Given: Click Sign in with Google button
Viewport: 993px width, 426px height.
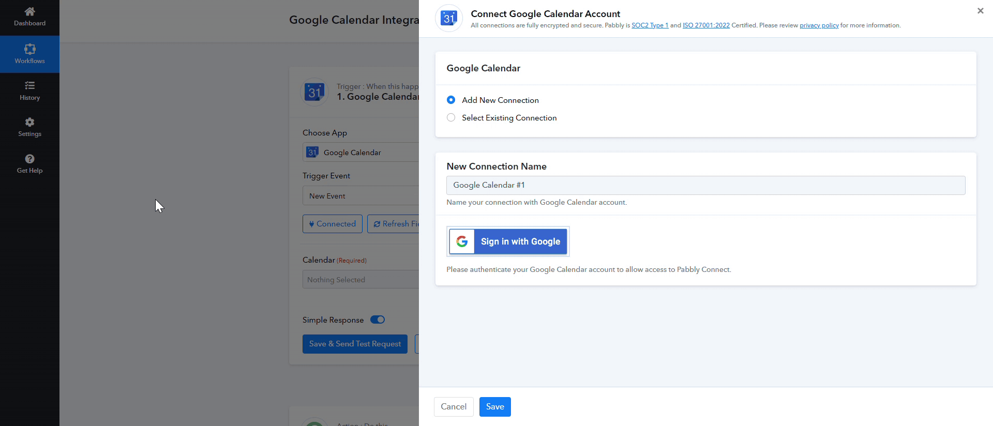Looking at the screenshot, I should (x=508, y=241).
